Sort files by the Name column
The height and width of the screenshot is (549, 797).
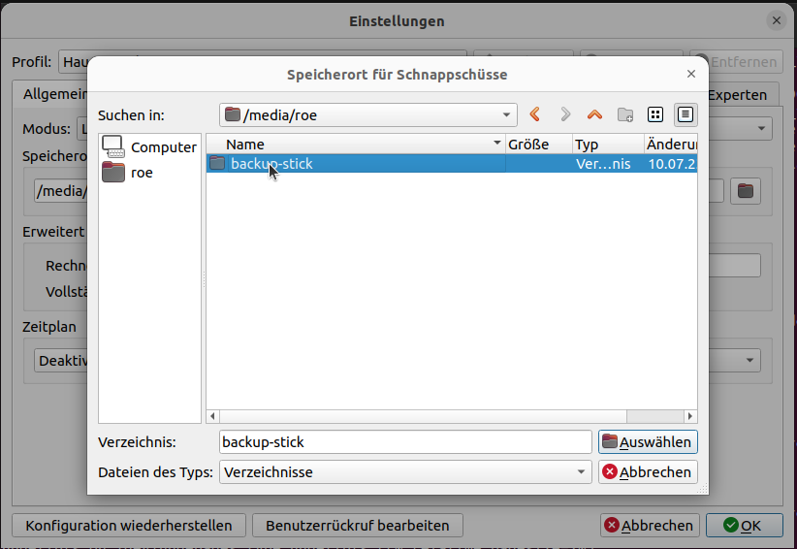point(354,145)
